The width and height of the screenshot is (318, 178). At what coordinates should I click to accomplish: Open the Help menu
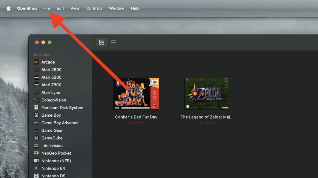(135, 8)
